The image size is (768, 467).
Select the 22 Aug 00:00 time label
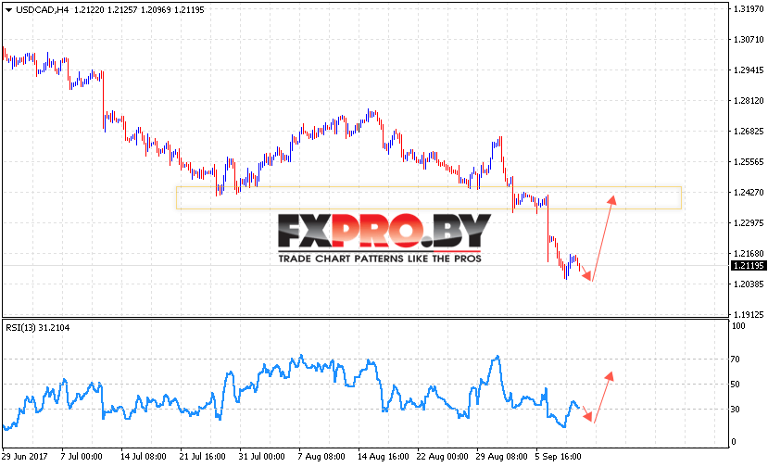pyautogui.click(x=442, y=457)
